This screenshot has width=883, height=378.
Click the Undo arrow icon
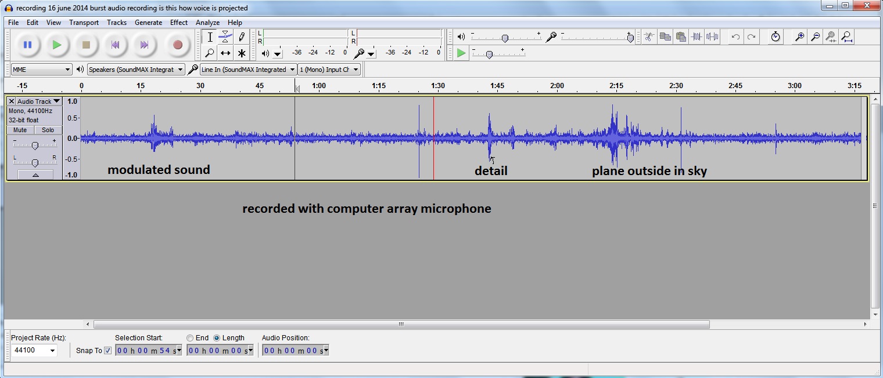(x=735, y=37)
